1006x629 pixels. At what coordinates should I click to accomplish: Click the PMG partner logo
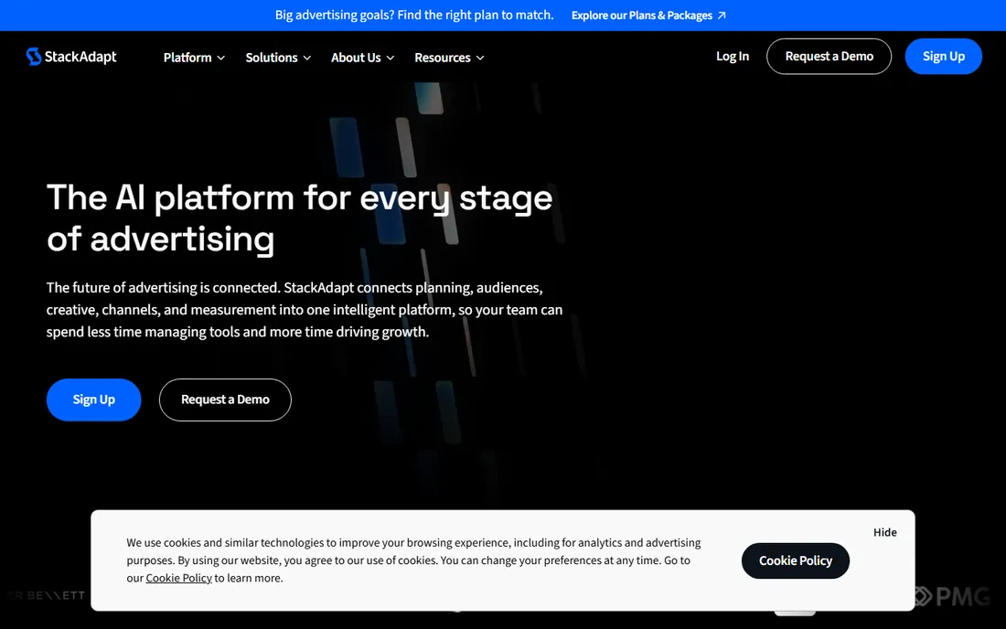pyautogui.click(x=952, y=596)
